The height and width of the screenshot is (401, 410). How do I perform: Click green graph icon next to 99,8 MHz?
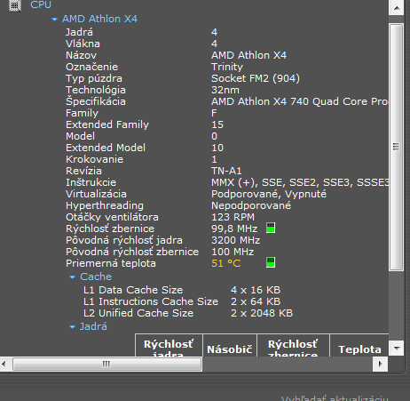pyautogui.click(x=271, y=228)
